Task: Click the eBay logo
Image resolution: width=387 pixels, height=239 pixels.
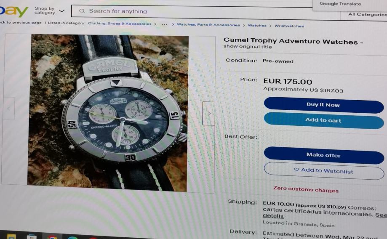Action: click(x=13, y=11)
